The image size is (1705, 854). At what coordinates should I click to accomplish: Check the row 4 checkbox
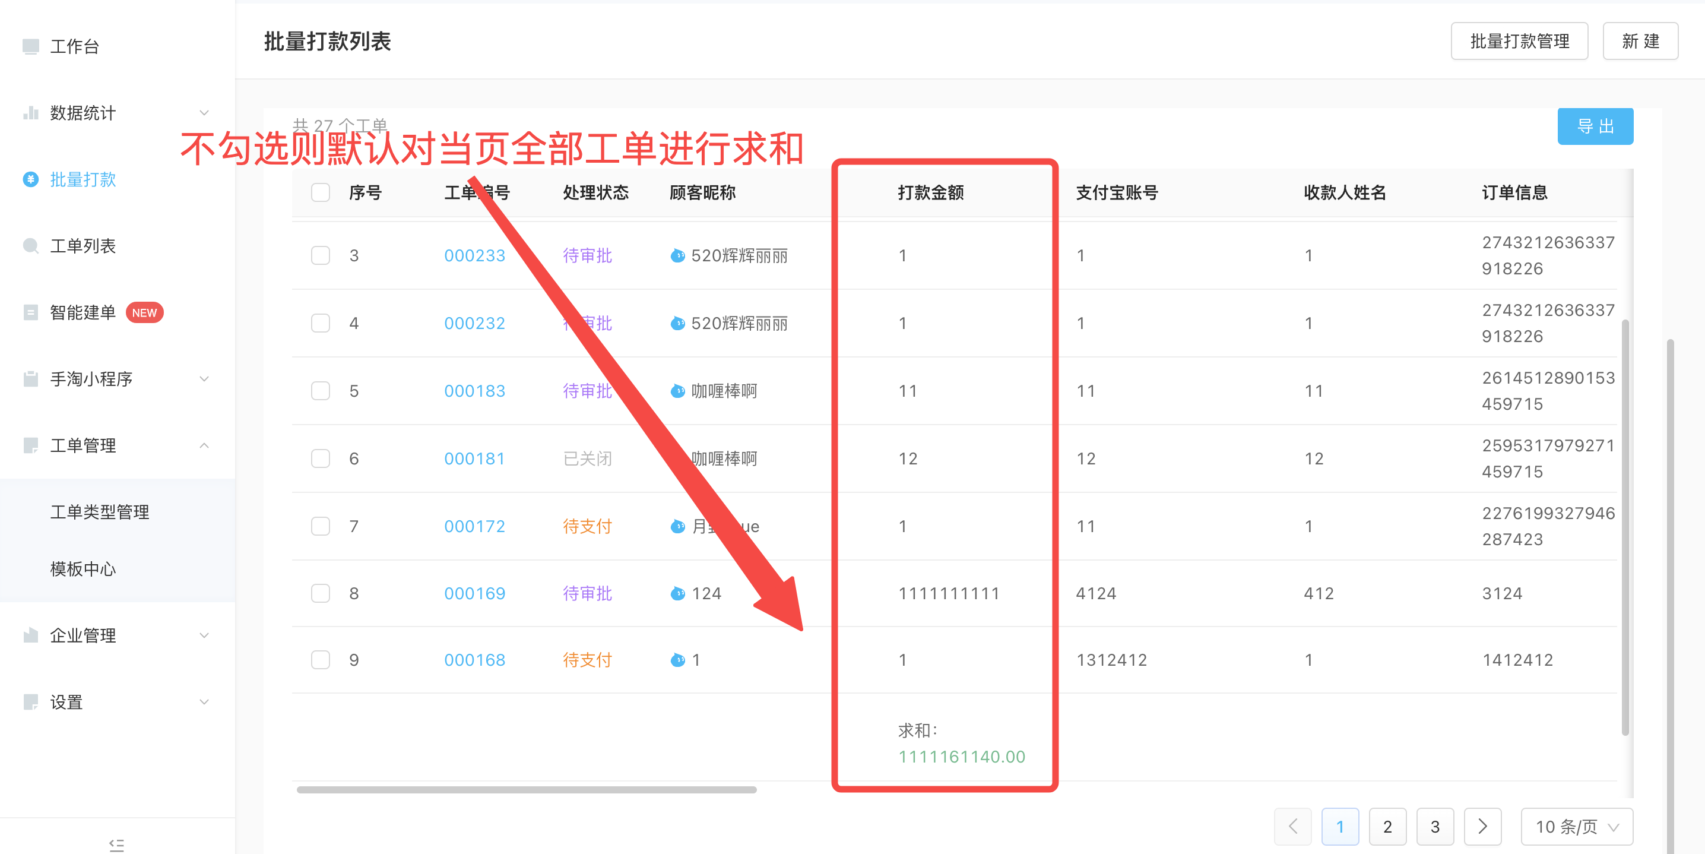[x=321, y=323]
